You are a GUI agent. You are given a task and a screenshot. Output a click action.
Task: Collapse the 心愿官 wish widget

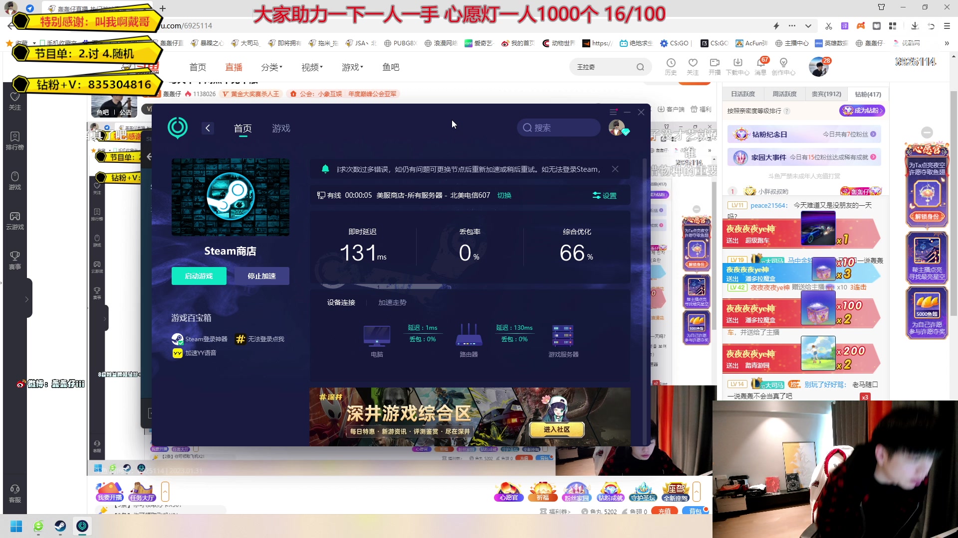point(927,132)
